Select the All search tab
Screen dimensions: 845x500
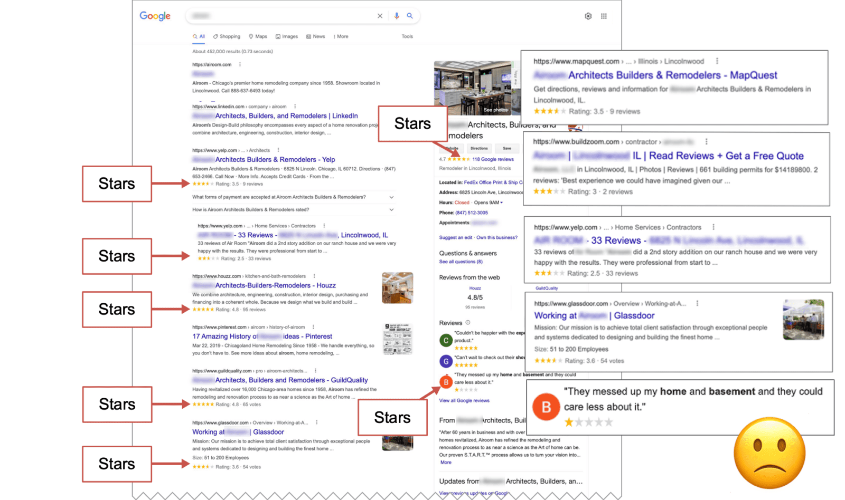[199, 36]
